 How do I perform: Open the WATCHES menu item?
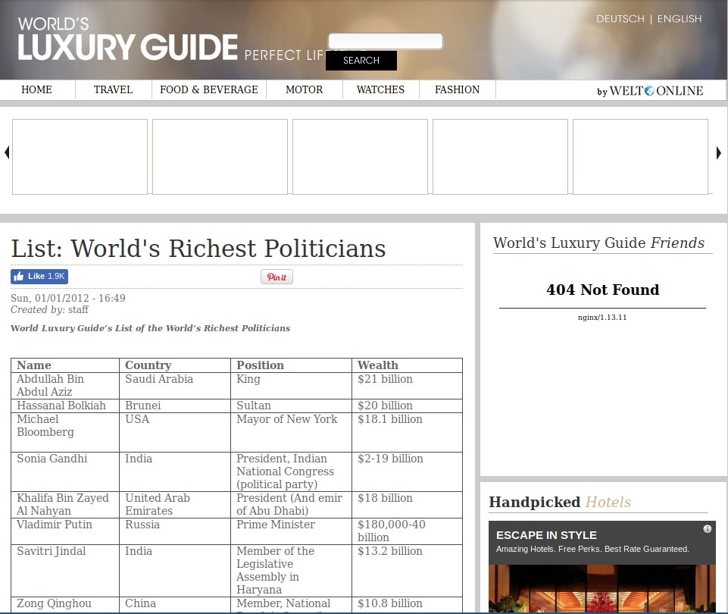point(381,89)
